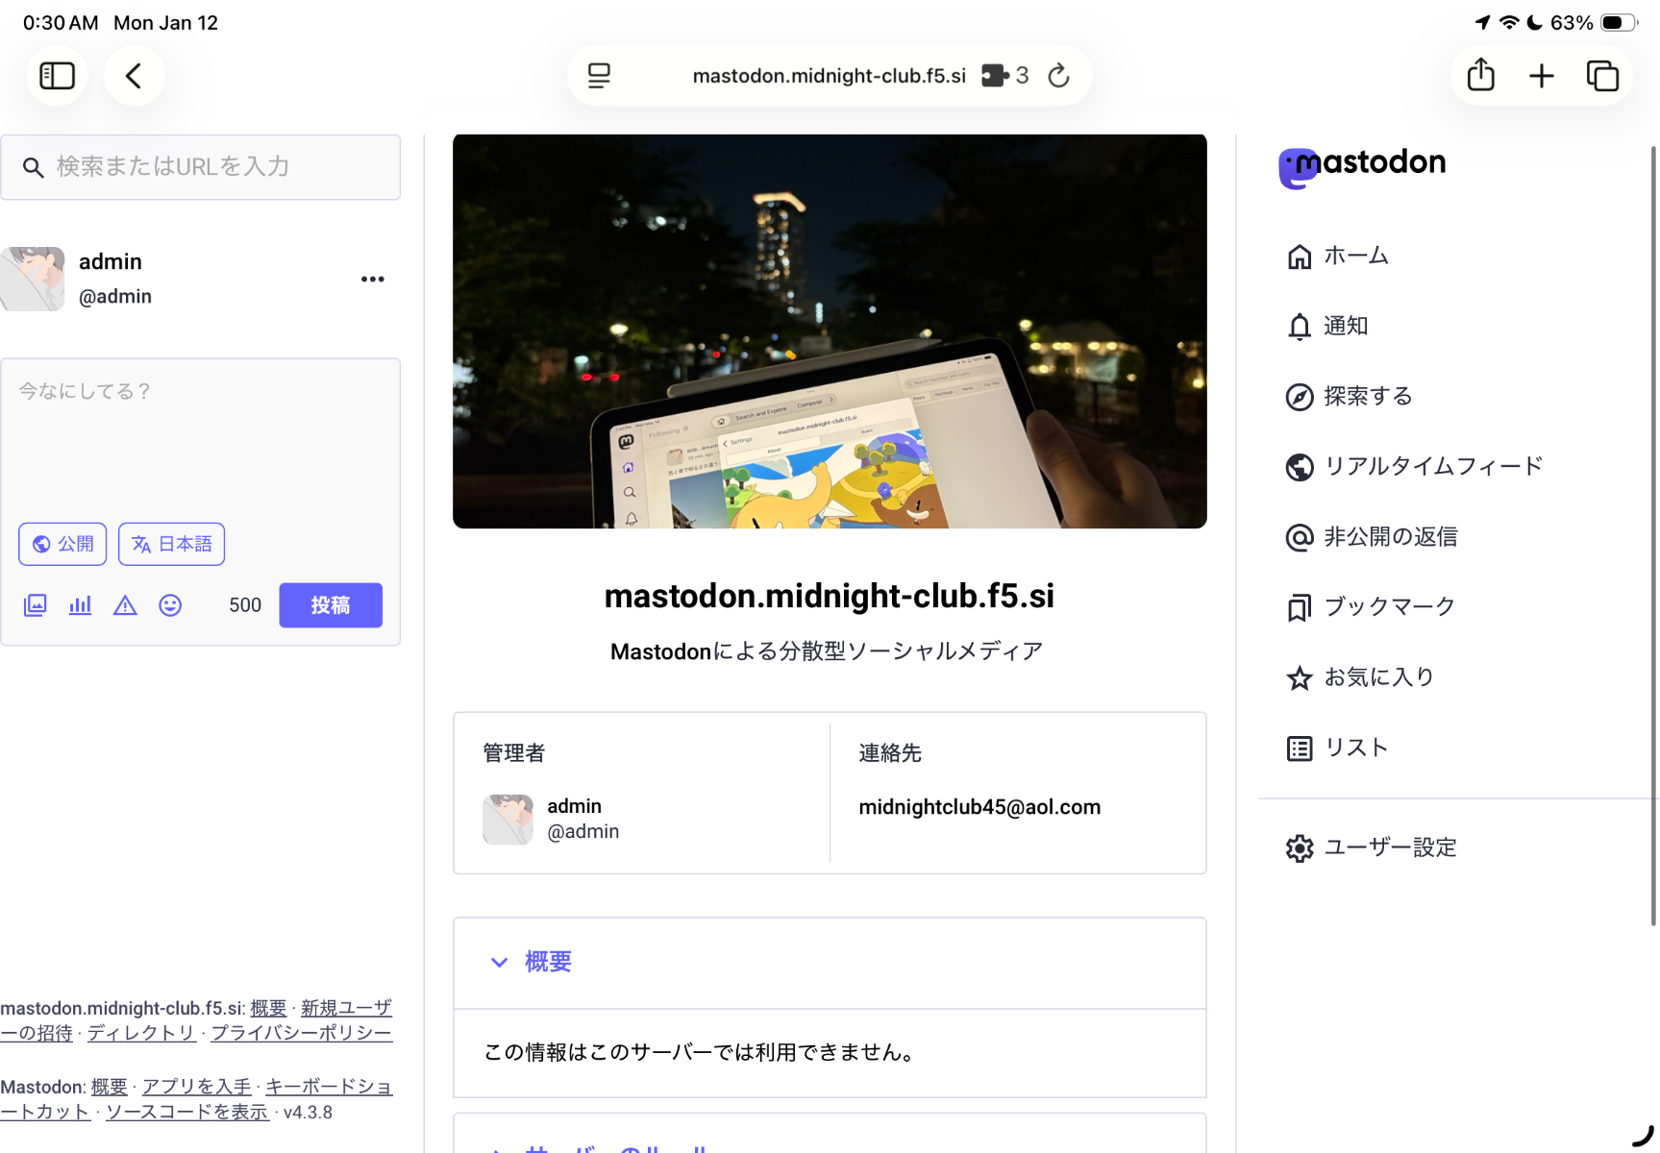Open the 公開 visibility dropdown
Viewport: 1660px width, 1153px height.
pyautogui.click(x=62, y=545)
